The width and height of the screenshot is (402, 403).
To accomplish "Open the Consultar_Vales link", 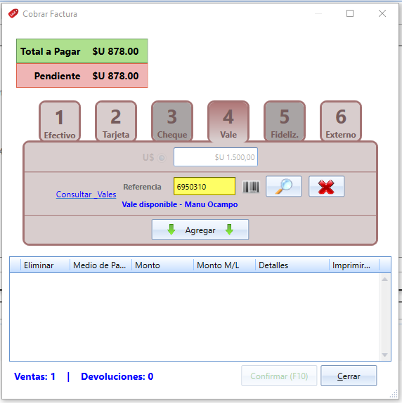I will [x=86, y=194].
